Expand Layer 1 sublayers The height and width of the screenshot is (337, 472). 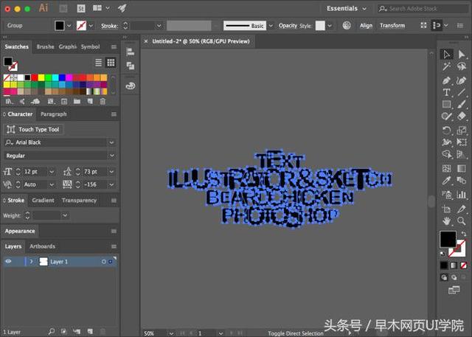[x=31, y=261]
